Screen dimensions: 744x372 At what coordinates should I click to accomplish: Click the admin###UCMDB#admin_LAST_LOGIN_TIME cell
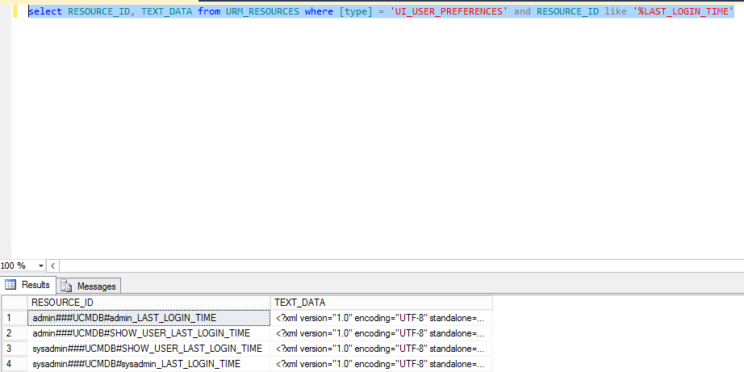click(123, 318)
